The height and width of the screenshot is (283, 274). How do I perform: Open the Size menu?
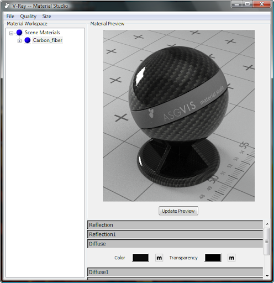coord(46,16)
